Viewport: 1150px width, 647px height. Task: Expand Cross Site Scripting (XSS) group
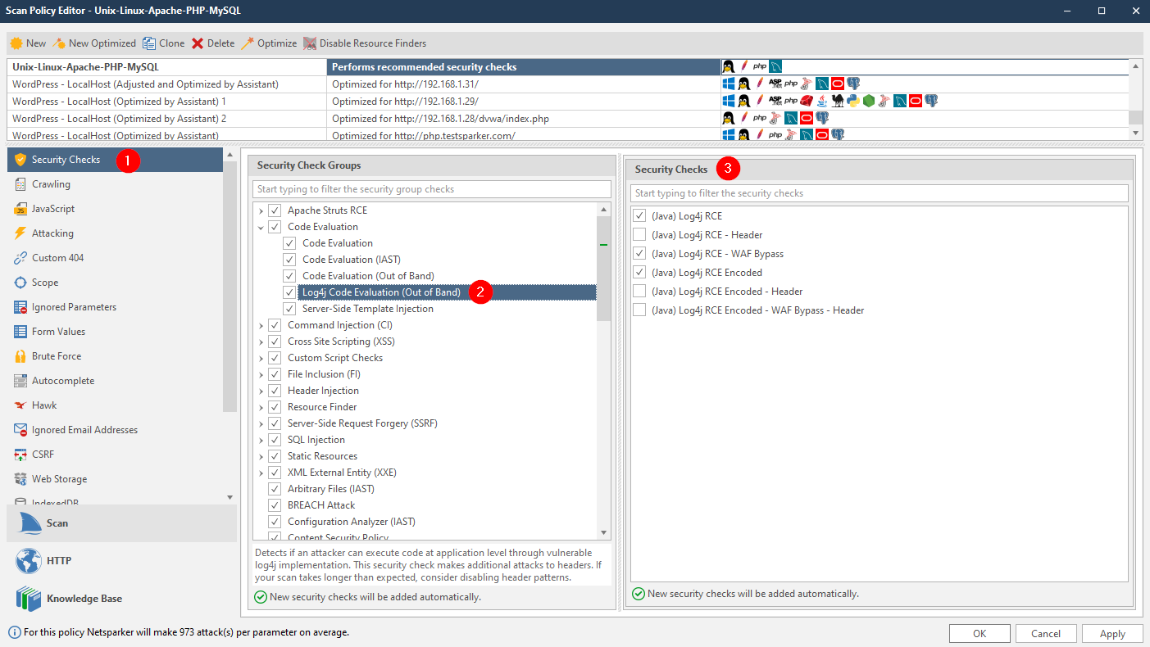(x=261, y=342)
